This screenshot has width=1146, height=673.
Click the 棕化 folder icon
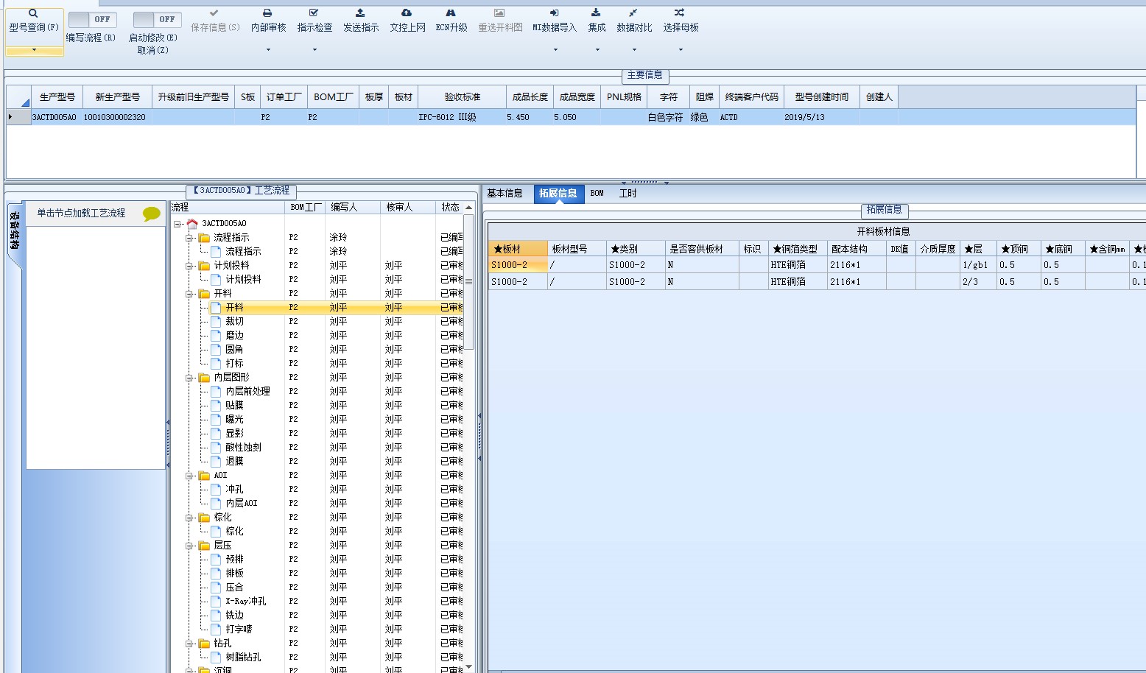click(x=204, y=517)
